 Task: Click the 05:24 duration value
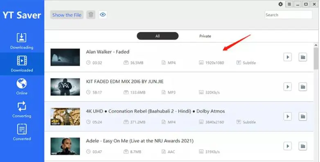97,122
